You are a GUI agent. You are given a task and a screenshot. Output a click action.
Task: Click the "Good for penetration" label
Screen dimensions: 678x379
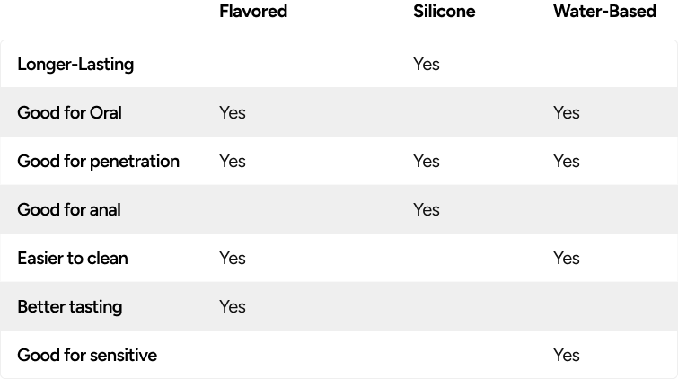click(x=98, y=162)
